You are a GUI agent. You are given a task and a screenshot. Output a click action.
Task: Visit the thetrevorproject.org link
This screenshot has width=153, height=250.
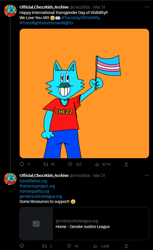[37, 186]
